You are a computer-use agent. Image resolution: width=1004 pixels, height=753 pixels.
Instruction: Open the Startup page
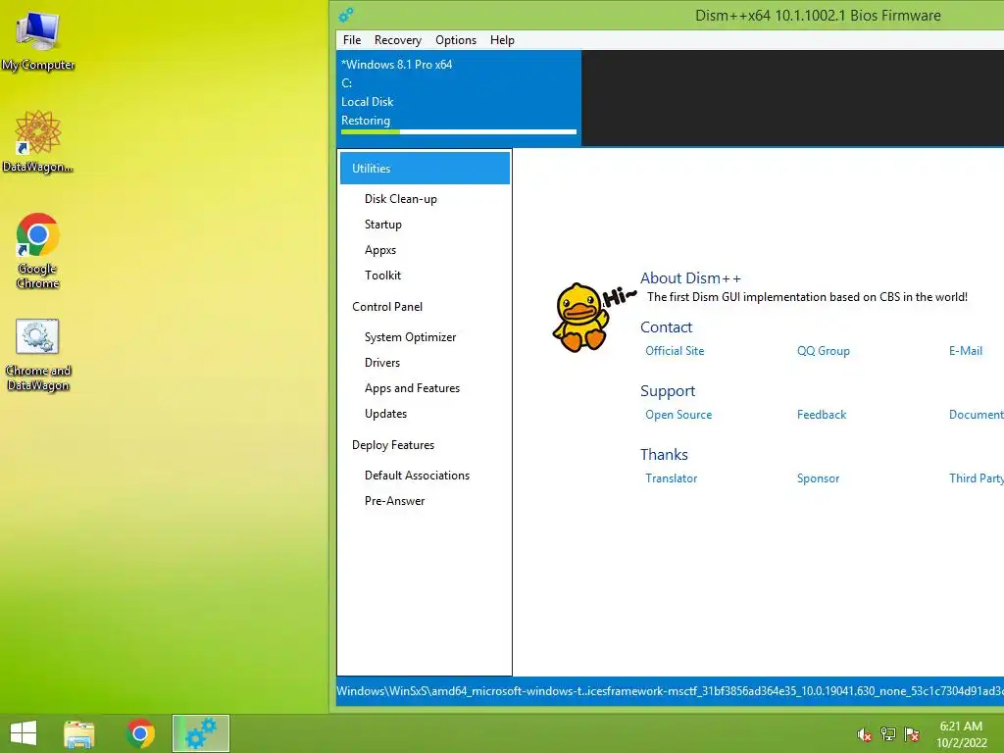coord(383,225)
